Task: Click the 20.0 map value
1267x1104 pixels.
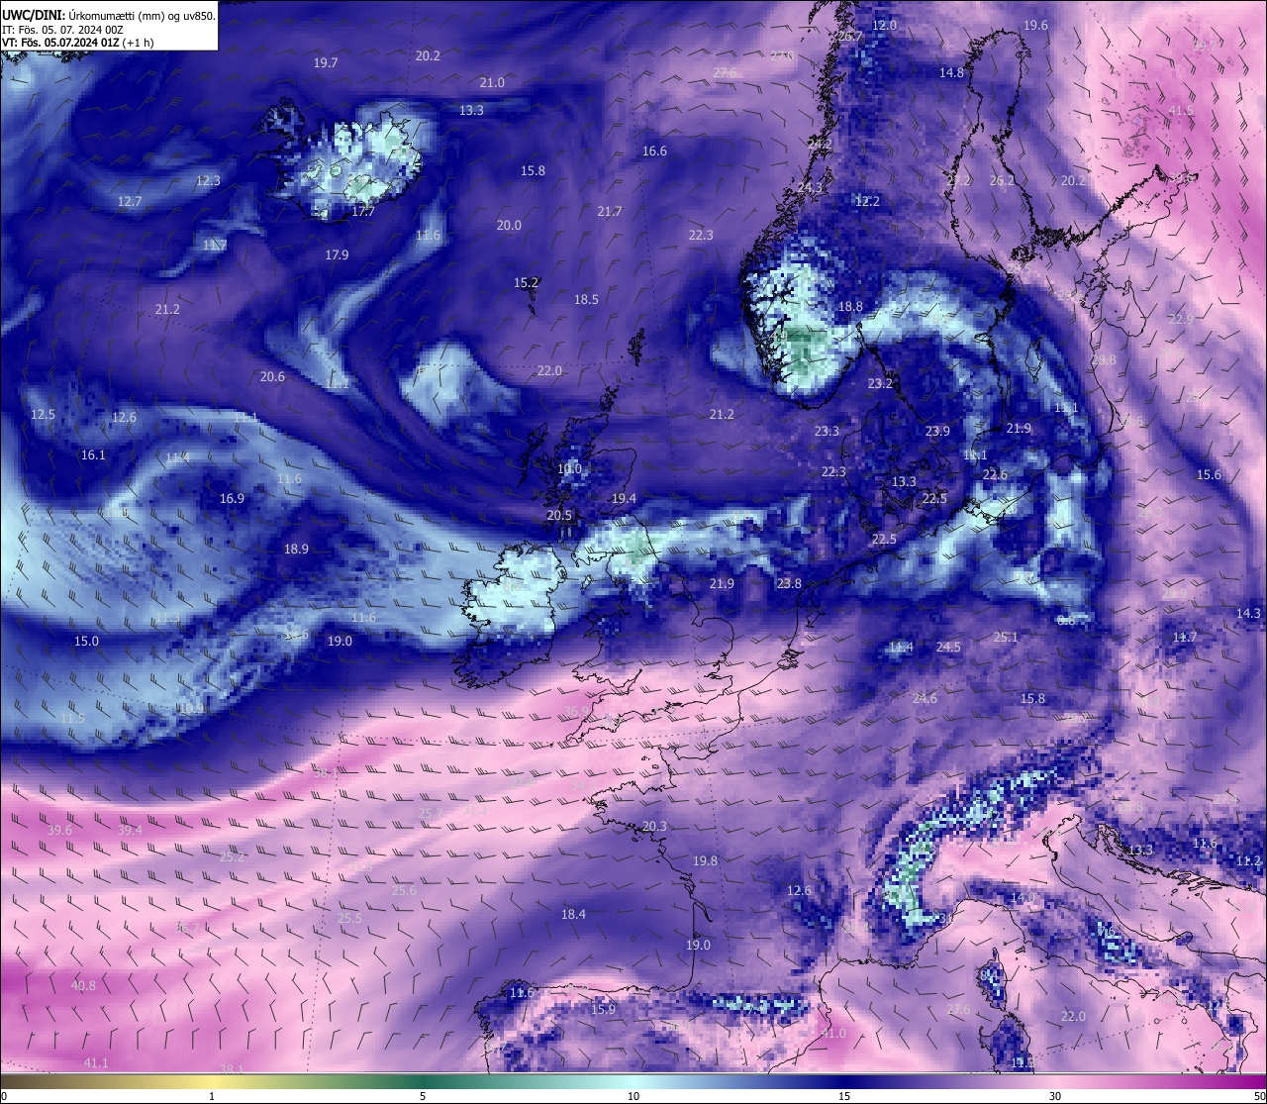Action: [509, 225]
